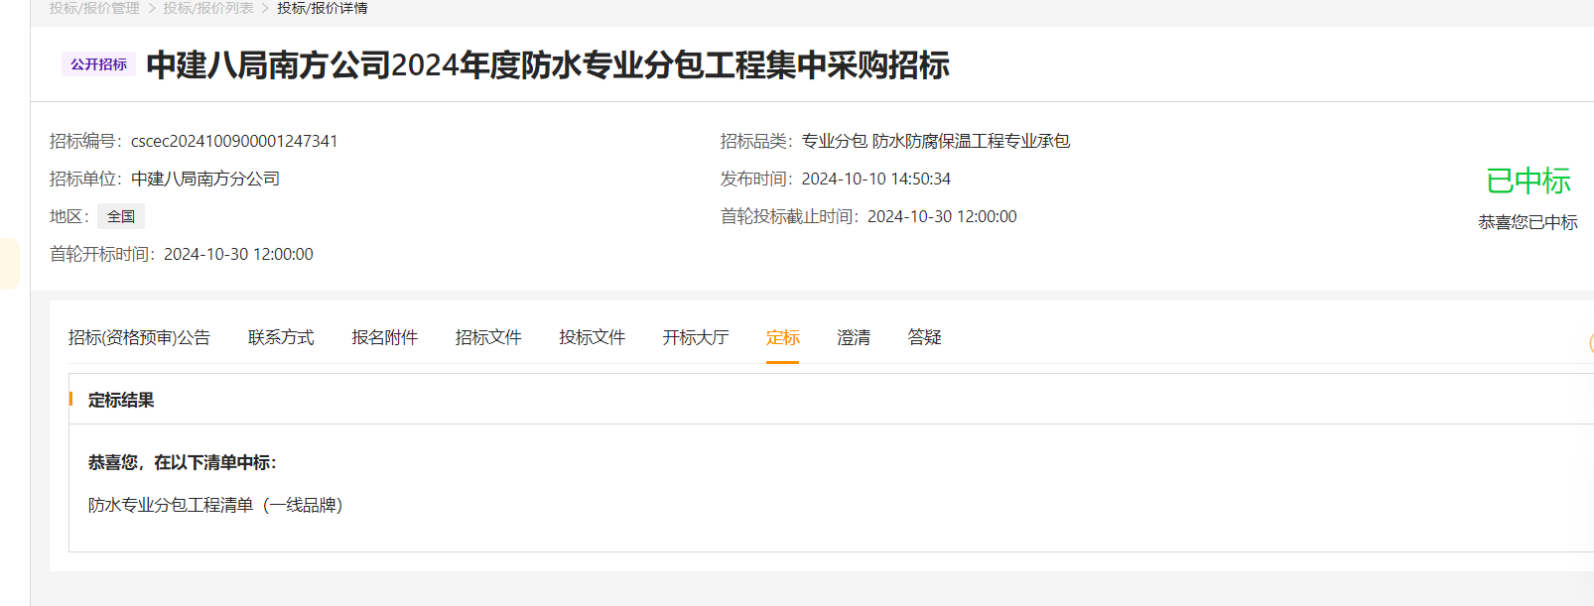This screenshot has height=606, width=1594.
Task: Click 首轮投标截止时间 value
Action: click(942, 216)
